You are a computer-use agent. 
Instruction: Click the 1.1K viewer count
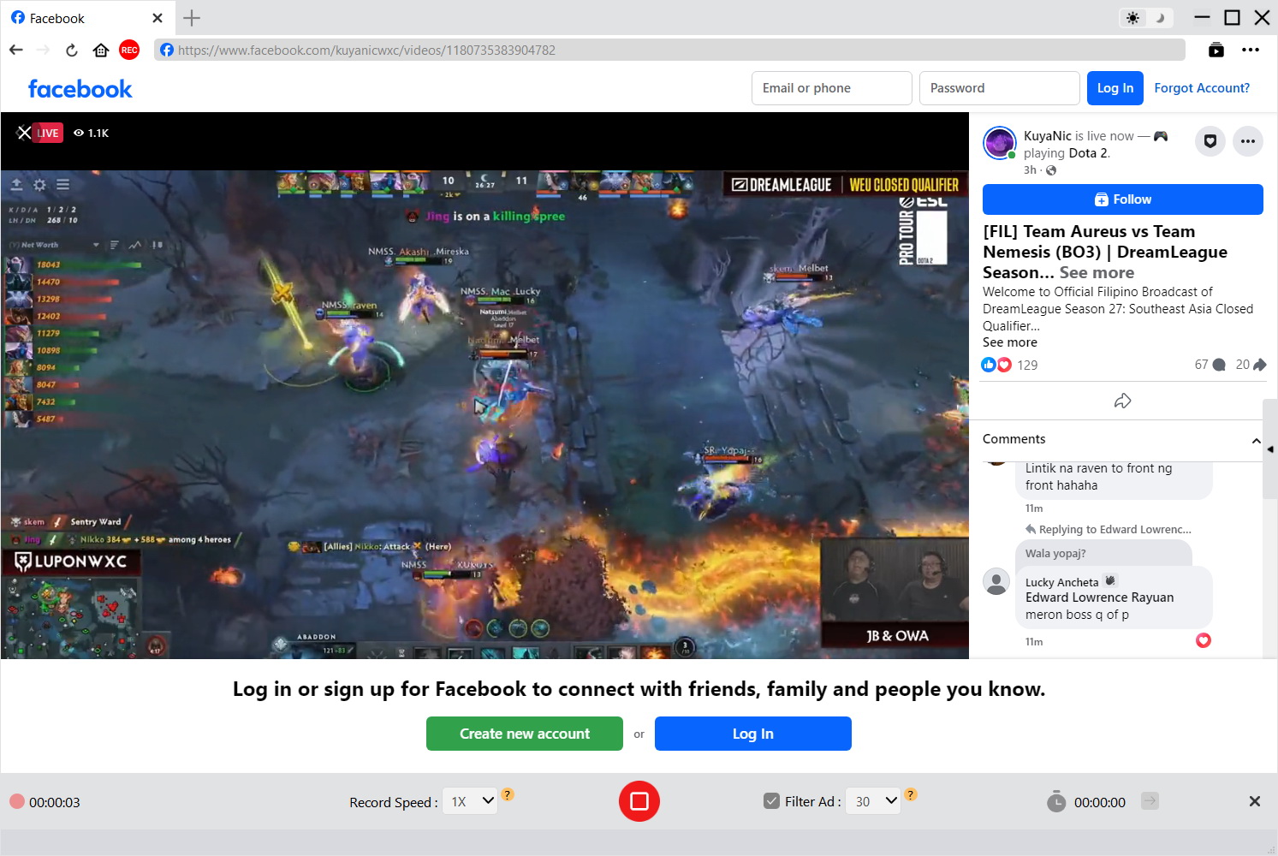pyautogui.click(x=92, y=133)
